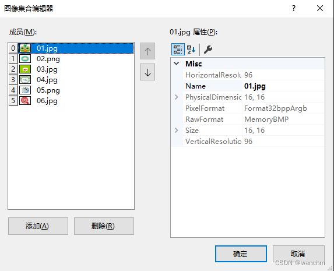Open Property Pages wrench icon
334x271 pixels.
click(x=208, y=50)
